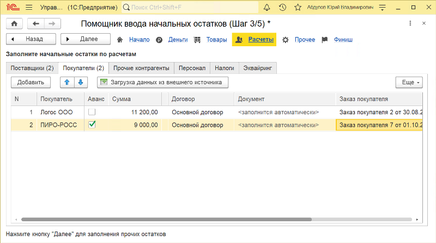This screenshot has height=243, width=436.
Task: Click the Добавить button
Action: pos(31,83)
